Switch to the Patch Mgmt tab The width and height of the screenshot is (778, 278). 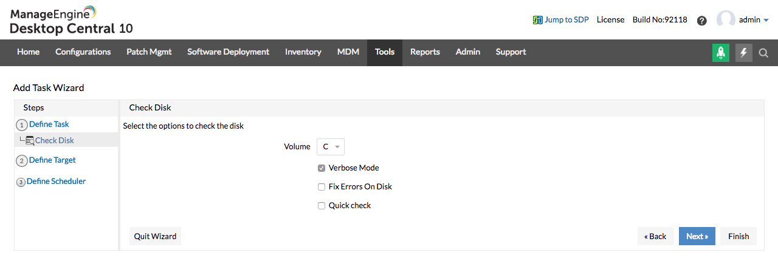(x=149, y=52)
